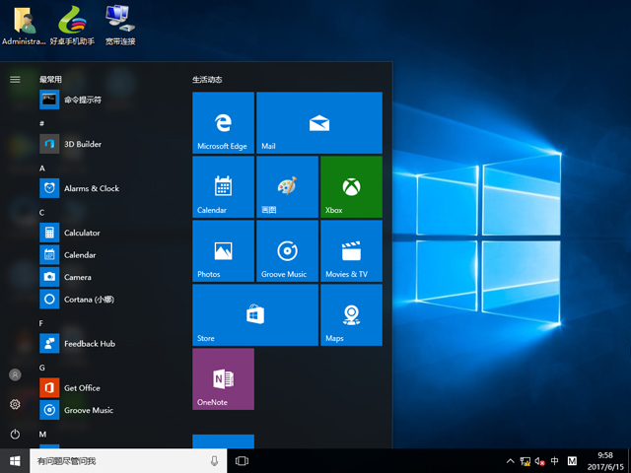
Task: Open the Store tile
Action: pyautogui.click(x=254, y=315)
